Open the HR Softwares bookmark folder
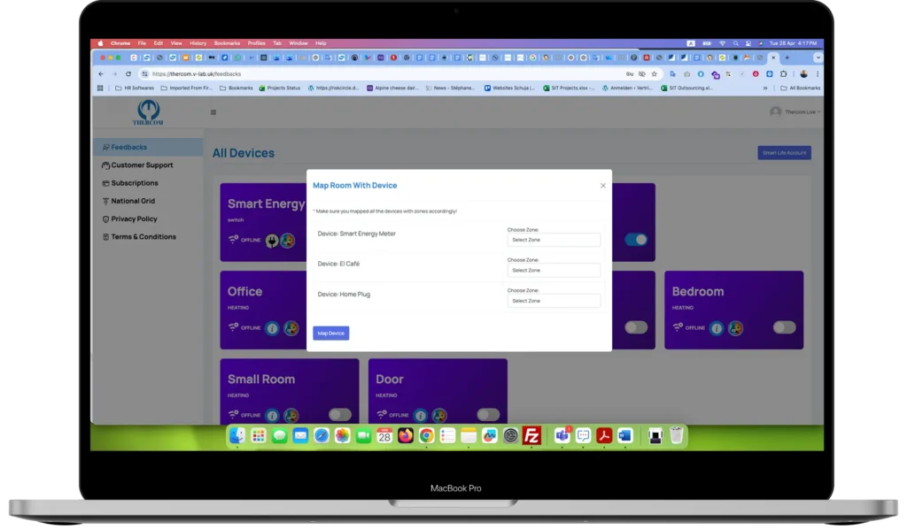Screen dimensions: 907x529 (135, 88)
